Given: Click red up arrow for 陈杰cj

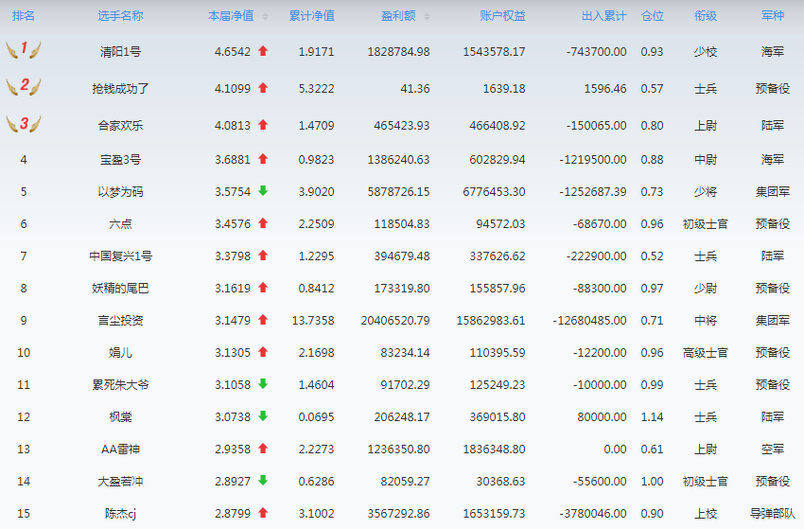Looking at the screenshot, I should click(263, 513).
